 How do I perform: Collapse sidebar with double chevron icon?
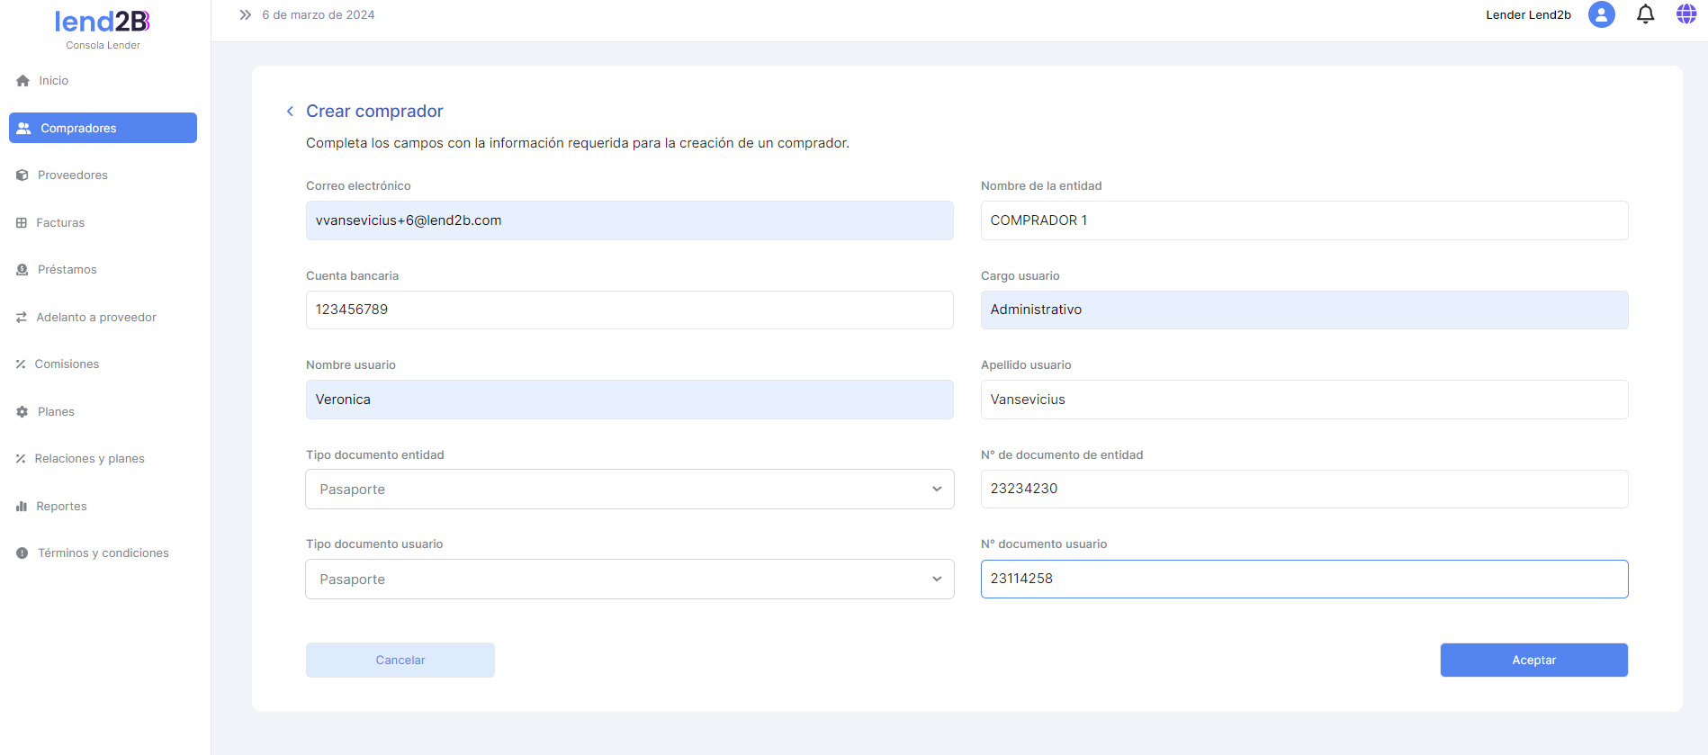pyautogui.click(x=245, y=15)
